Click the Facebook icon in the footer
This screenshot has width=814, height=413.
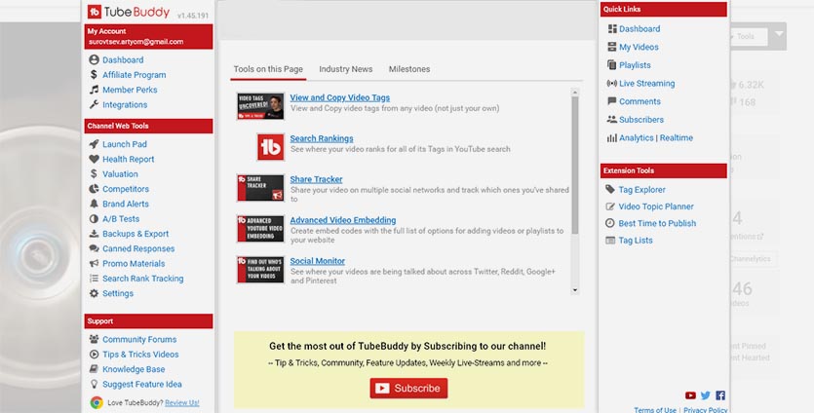point(720,395)
